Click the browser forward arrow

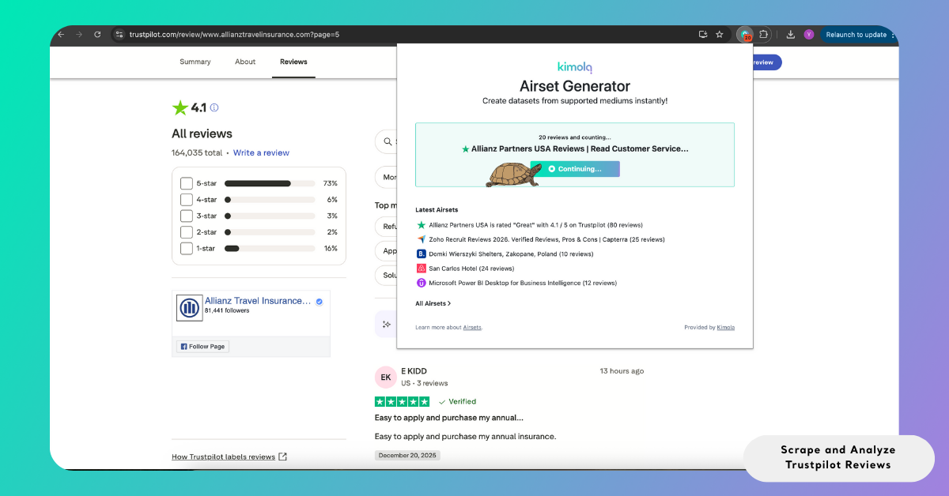click(x=79, y=35)
